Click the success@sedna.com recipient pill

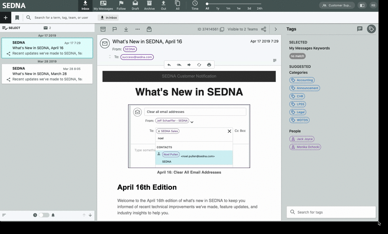point(137,57)
